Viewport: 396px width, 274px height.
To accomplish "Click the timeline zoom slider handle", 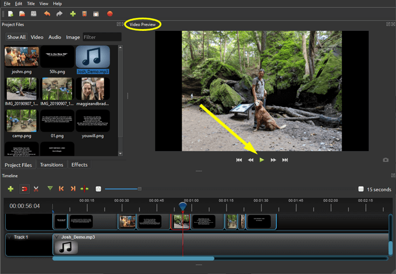I will coord(139,189).
